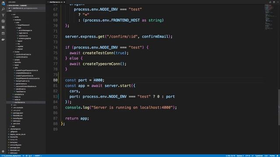Open lerna.json file
The width and height of the screenshot is (280, 157).
tap(14, 143)
